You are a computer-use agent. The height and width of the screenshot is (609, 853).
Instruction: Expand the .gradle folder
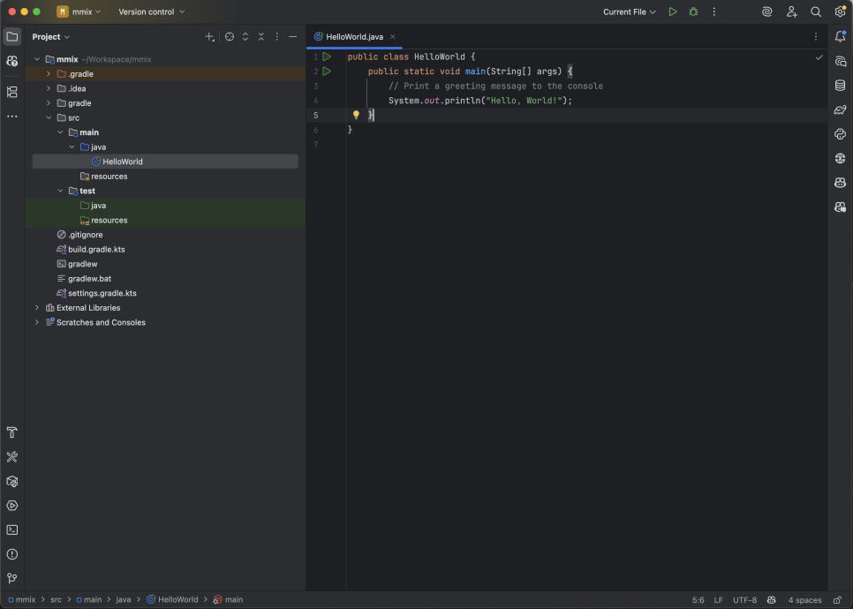(49, 74)
